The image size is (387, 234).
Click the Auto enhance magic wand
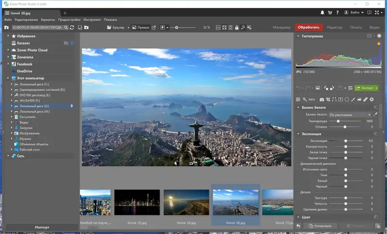(305, 99)
